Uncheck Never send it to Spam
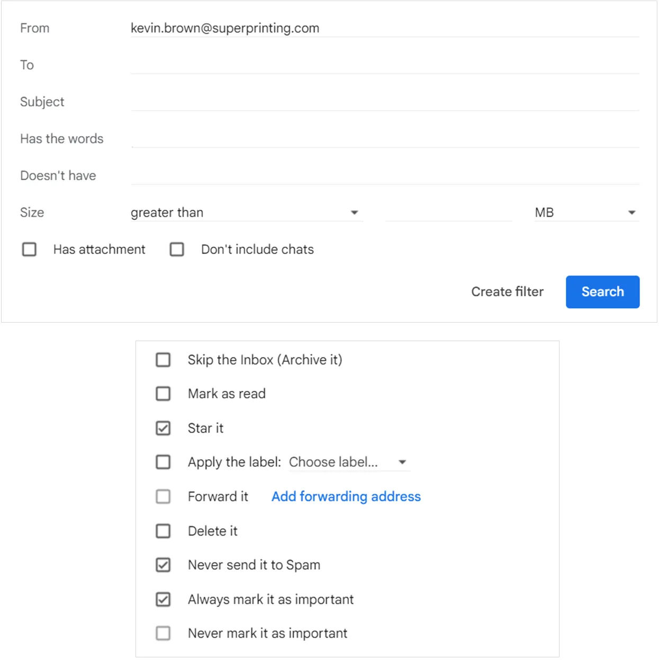The width and height of the screenshot is (659, 660). [x=163, y=565]
